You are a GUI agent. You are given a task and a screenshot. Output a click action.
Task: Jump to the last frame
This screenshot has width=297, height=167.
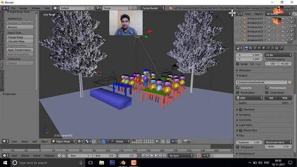(x=164, y=156)
